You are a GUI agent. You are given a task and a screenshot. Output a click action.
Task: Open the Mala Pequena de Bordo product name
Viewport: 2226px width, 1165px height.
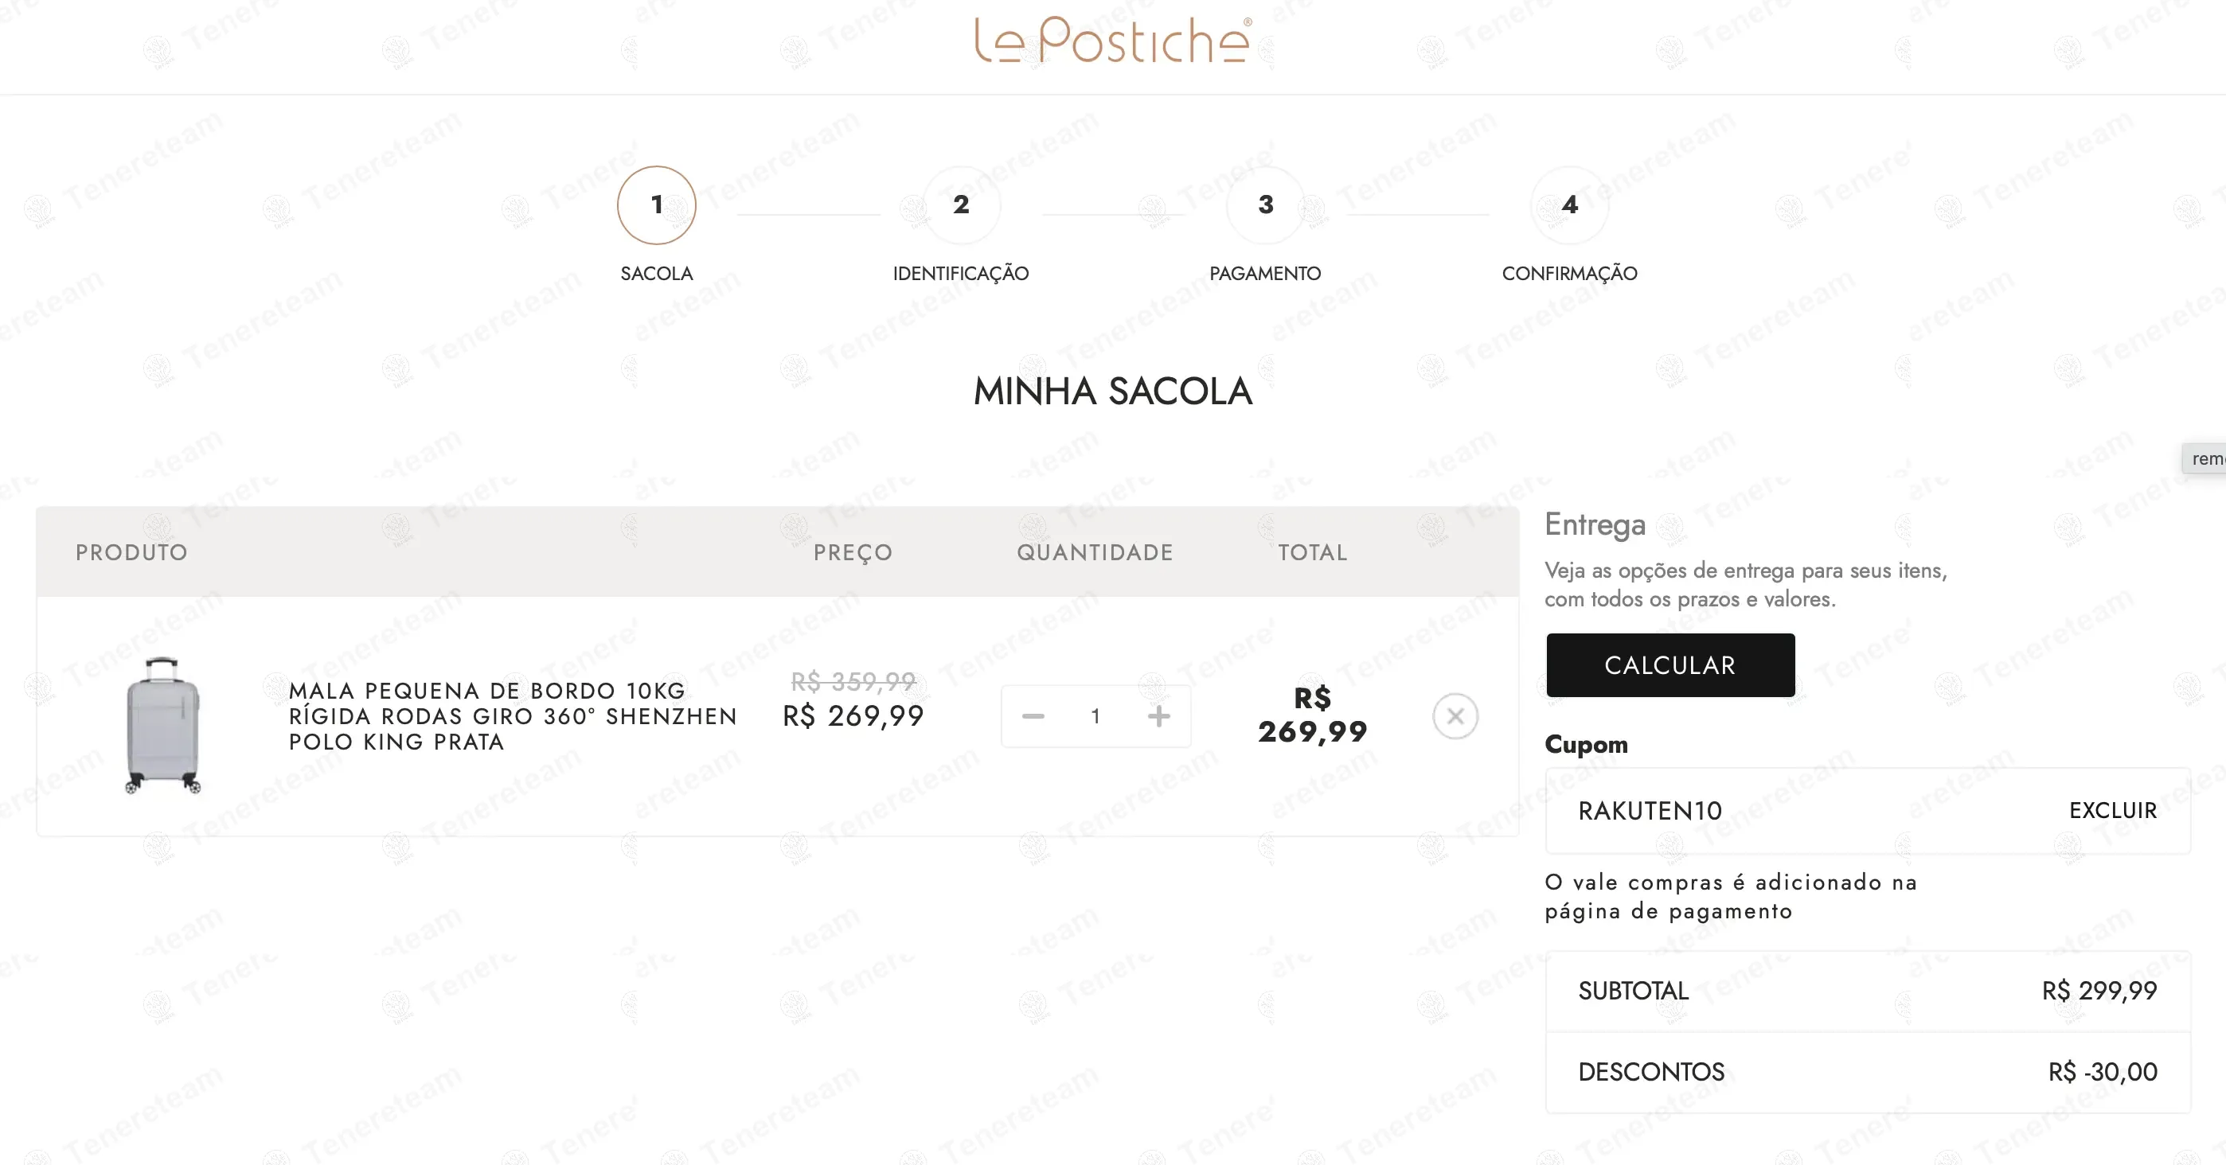[513, 716]
